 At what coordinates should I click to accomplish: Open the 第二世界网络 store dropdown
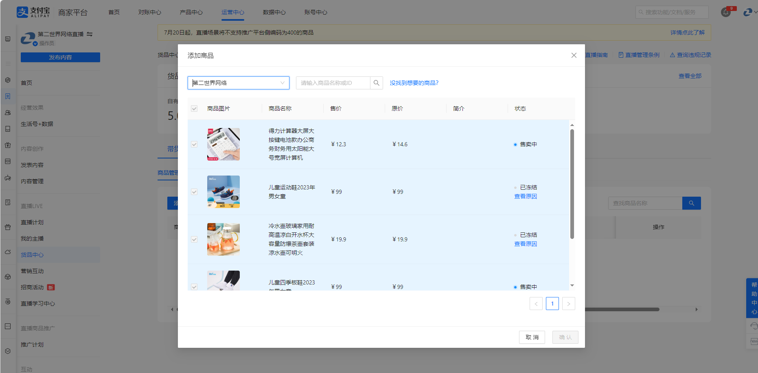click(x=238, y=83)
